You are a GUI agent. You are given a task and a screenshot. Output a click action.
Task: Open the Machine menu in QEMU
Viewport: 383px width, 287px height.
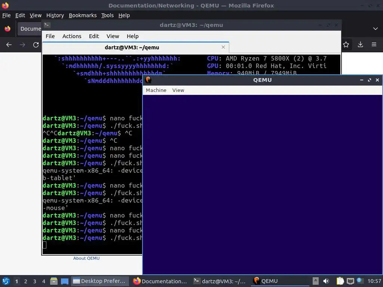point(156,90)
